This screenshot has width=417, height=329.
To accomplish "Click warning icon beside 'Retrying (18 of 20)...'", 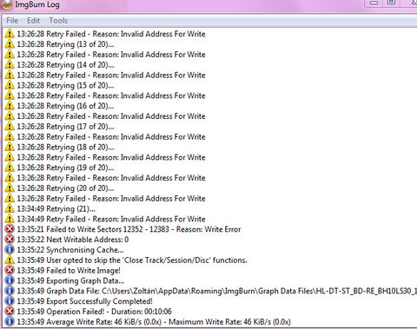I will 10,147.
